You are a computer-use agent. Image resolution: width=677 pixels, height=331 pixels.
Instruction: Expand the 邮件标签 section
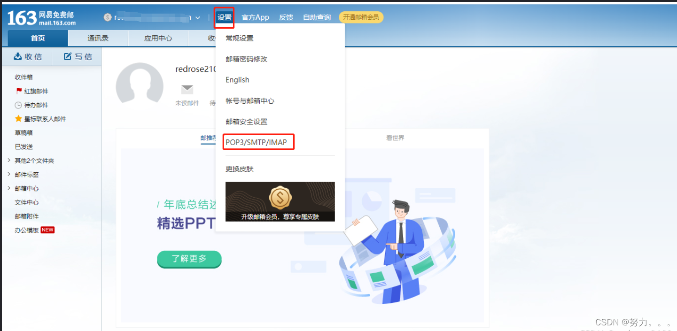(x=8, y=174)
